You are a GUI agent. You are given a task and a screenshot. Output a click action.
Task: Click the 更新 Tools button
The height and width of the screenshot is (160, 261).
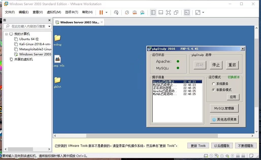(198, 146)
